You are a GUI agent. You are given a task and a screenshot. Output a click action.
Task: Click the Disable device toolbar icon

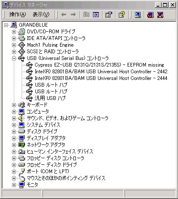tap(150, 15)
